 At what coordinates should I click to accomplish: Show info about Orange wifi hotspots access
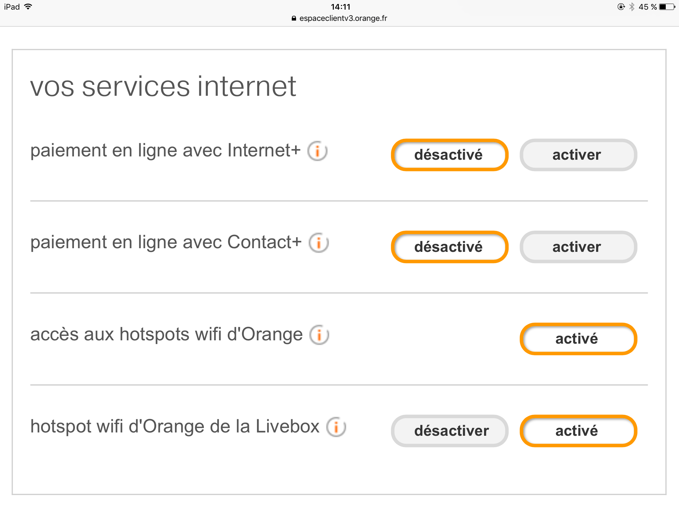click(319, 335)
